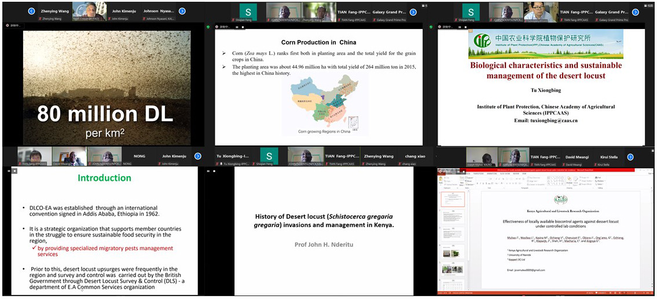
Task: Click recording indicator in 80 million DL panel
Action: (14, 25)
